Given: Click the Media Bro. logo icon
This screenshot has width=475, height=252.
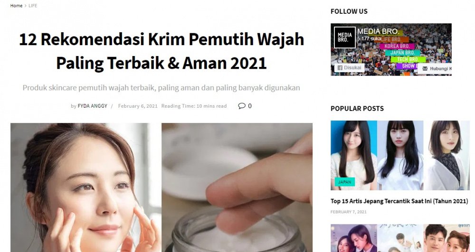Looking at the screenshot, I should [x=345, y=37].
